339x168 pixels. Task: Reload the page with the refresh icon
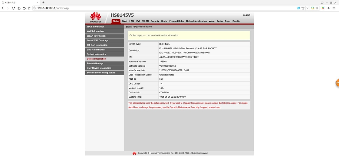tap(13, 8)
